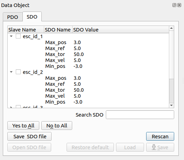Select Min_pos under esc_id_2
The height and width of the screenshot is (160, 184).
click(55, 102)
